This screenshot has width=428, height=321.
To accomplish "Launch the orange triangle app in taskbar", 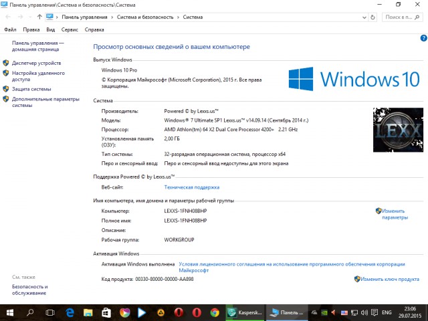I will click(x=160, y=313).
